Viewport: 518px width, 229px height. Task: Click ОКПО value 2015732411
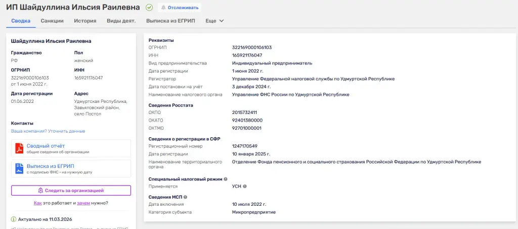click(x=244, y=112)
